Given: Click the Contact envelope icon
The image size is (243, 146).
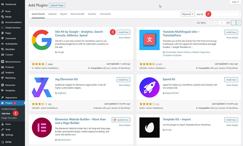Looking at the screenshot, I should [x=3, y=55].
